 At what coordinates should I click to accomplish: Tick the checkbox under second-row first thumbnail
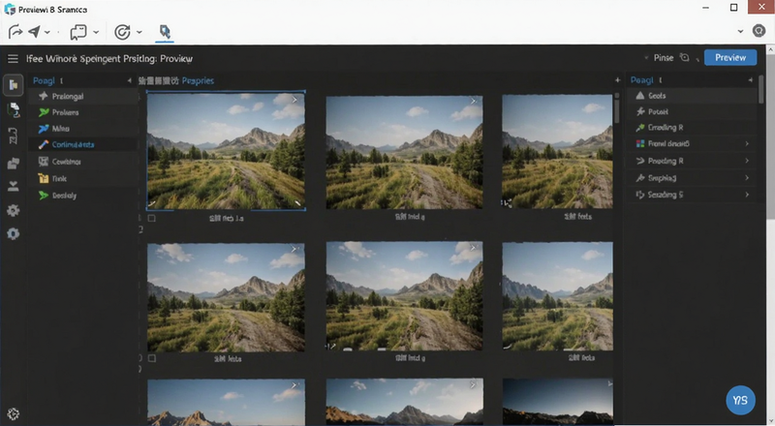(x=152, y=358)
